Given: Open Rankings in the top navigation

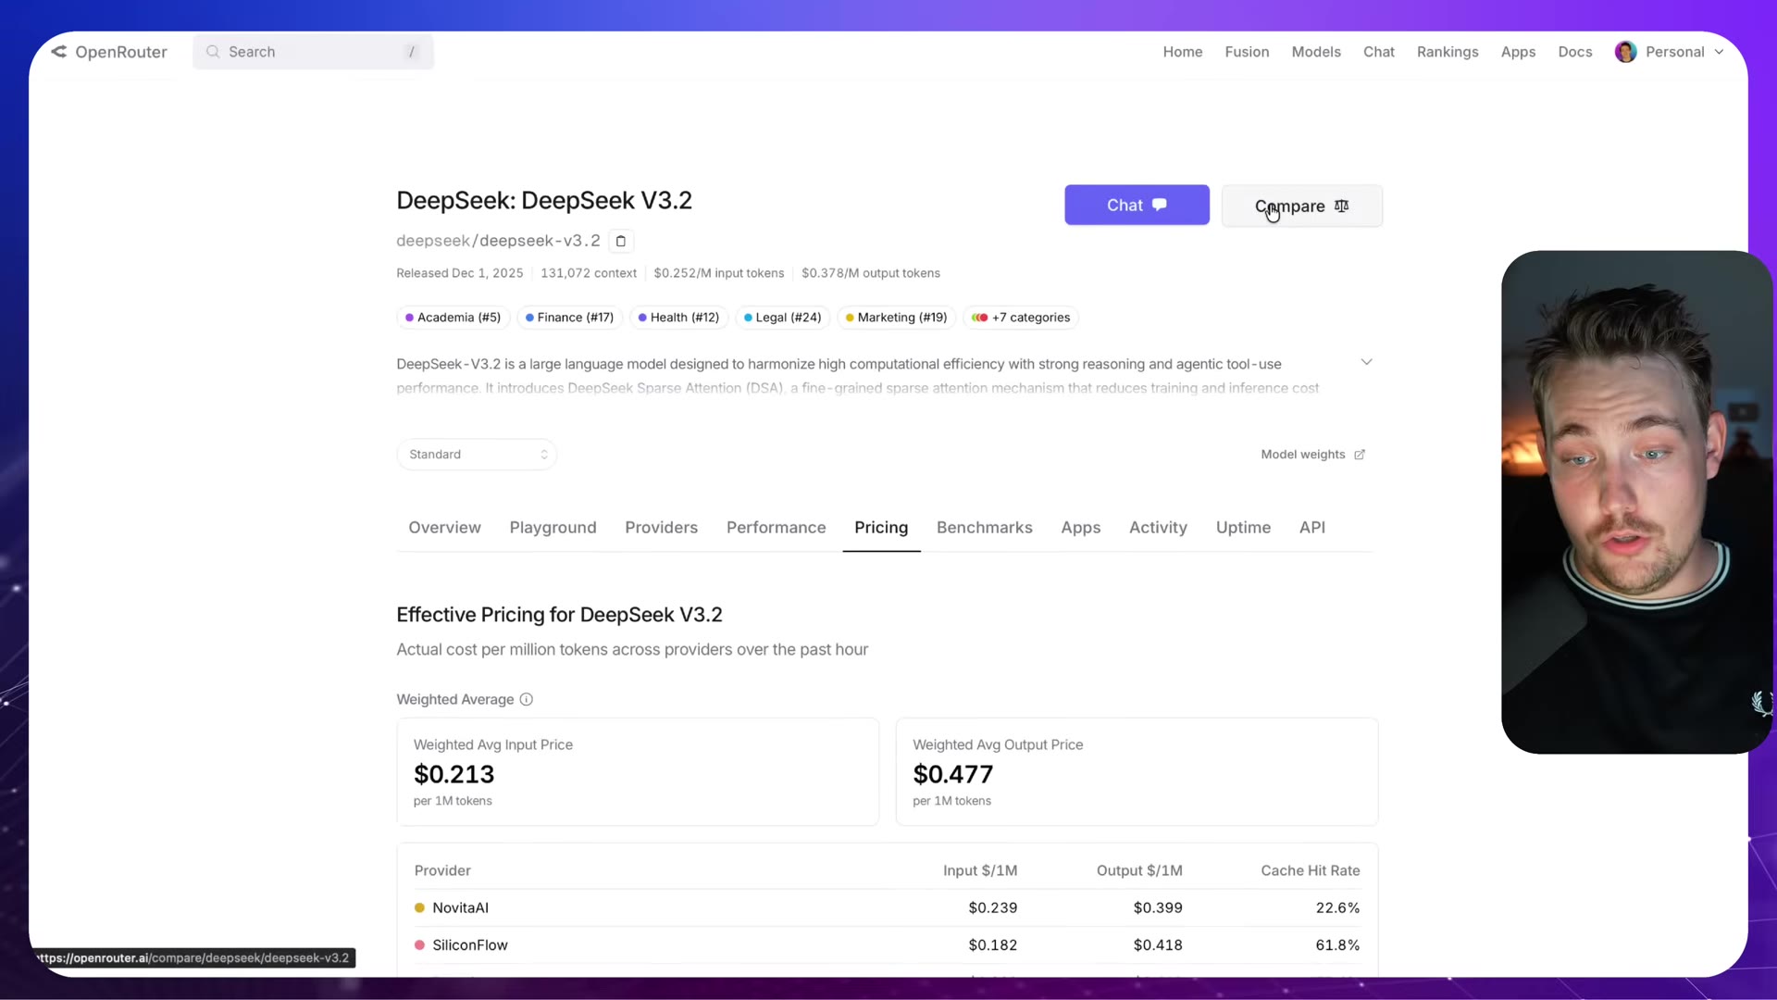Looking at the screenshot, I should 1448,52.
